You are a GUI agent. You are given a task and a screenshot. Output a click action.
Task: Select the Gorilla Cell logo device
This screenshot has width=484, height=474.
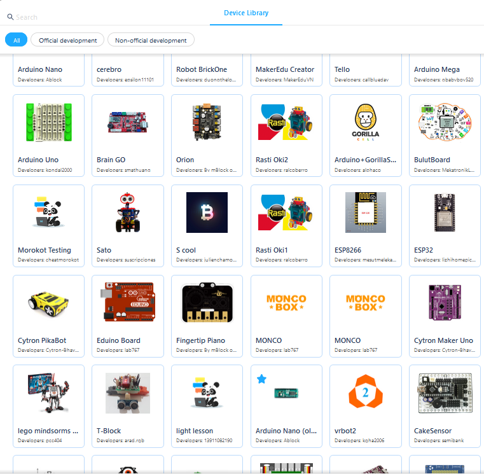tap(366, 122)
